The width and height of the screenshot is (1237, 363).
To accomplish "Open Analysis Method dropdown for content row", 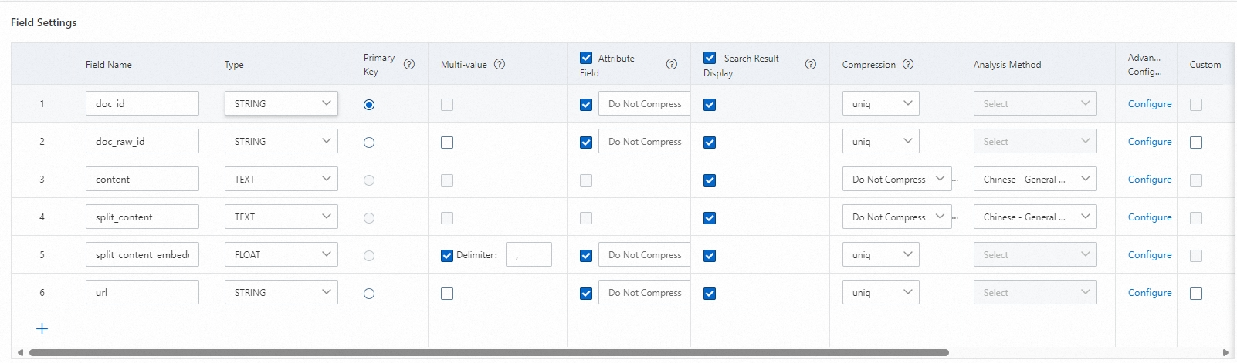I will coord(1035,180).
